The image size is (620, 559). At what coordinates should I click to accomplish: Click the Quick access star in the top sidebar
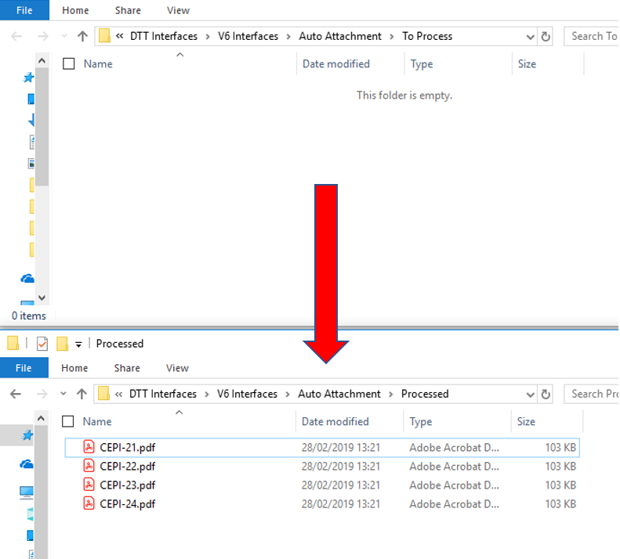pyautogui.click(x=29, y=78)
